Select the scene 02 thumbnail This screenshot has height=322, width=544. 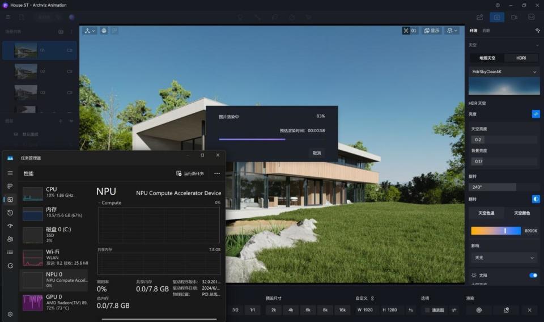tap(25, 71)
